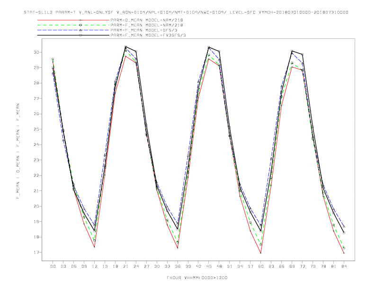Click x-axis forecast hour label 75
375x290 pixels.
[313, 266]
